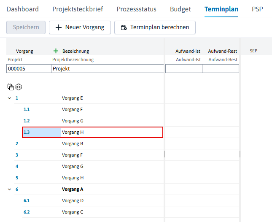Image resolution: width=272 pixels, height=222 pixels.
Task: Open task number 1.2 link
Action: point(27,121)
